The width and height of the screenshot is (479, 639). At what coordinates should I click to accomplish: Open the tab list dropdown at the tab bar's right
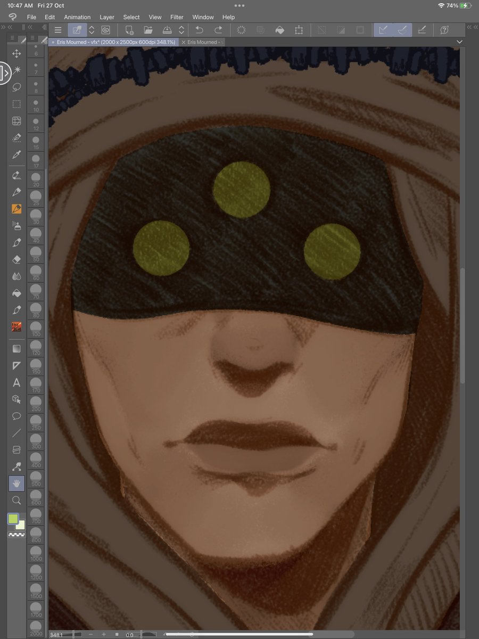click(459, 42)
